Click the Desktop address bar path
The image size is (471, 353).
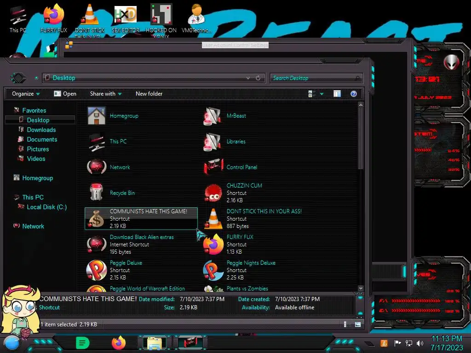click(x=63, y=78)
